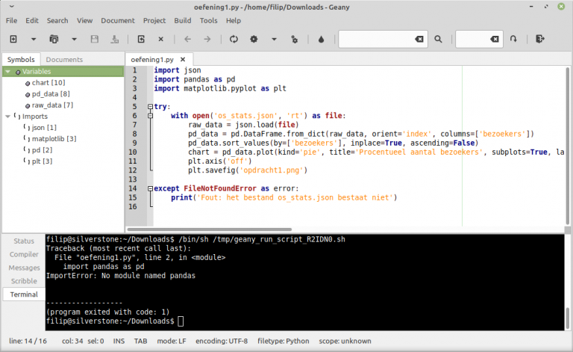573x352 pixels.
Task: Select the Terminal tab
Action: click(24, 294)
